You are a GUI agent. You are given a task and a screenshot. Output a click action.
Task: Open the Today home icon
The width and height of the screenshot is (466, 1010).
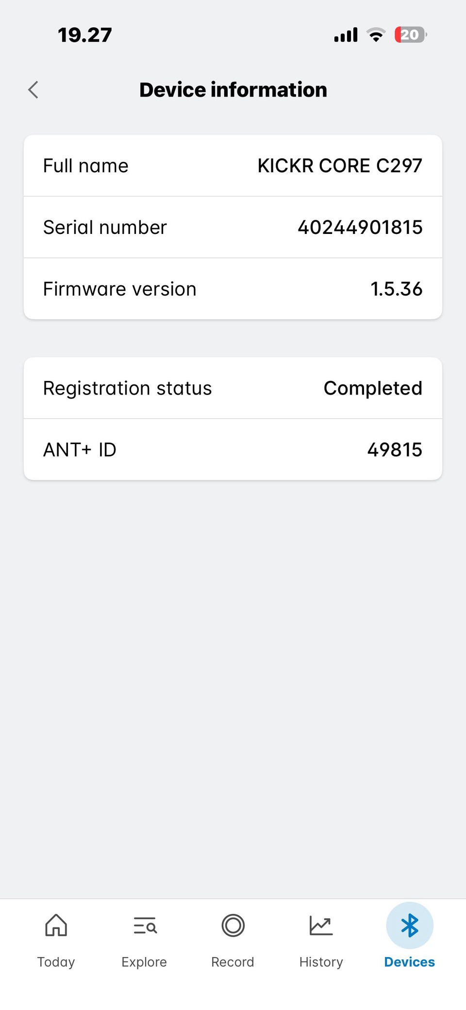click(56, 925)
